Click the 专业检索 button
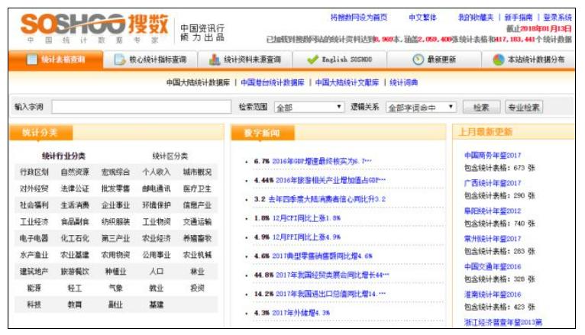The width and height of the screenshot is (585, 335). pyautogui.click(x=524, y=108)
